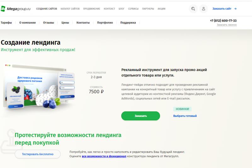The height and width of the screenshot is (168, 252).
Task: Click the arrow next to Заказать сайт
Action: pos(235,9)
